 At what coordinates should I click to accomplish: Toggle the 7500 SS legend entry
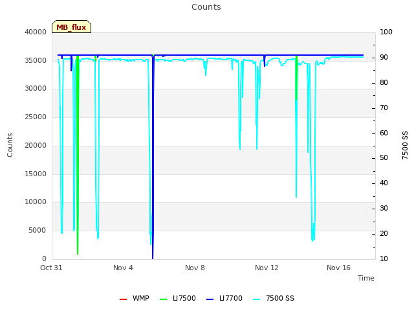tap(274, 298)
